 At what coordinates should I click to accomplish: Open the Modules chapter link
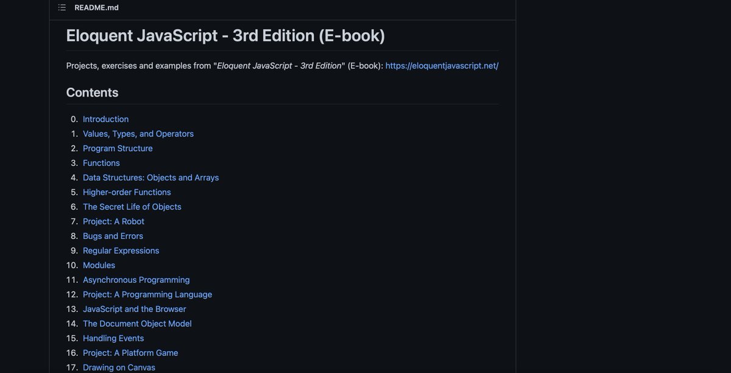99,265
